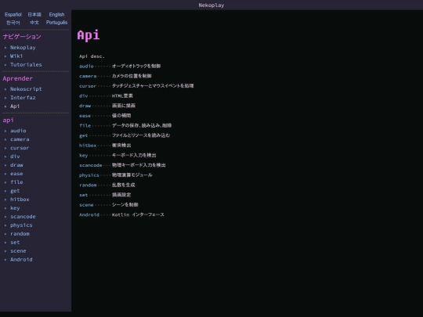Click the オーディオトラックを制御 description
Viewport: 423px width, 317px height.
coord(136,67)
